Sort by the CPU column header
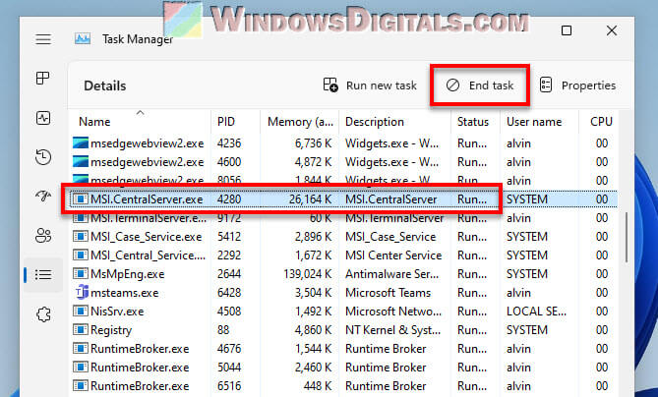The image size is (658, 397). [x=601, y=122]
